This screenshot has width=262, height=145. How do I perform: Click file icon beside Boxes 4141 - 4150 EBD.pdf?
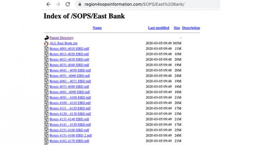point(46,125)
